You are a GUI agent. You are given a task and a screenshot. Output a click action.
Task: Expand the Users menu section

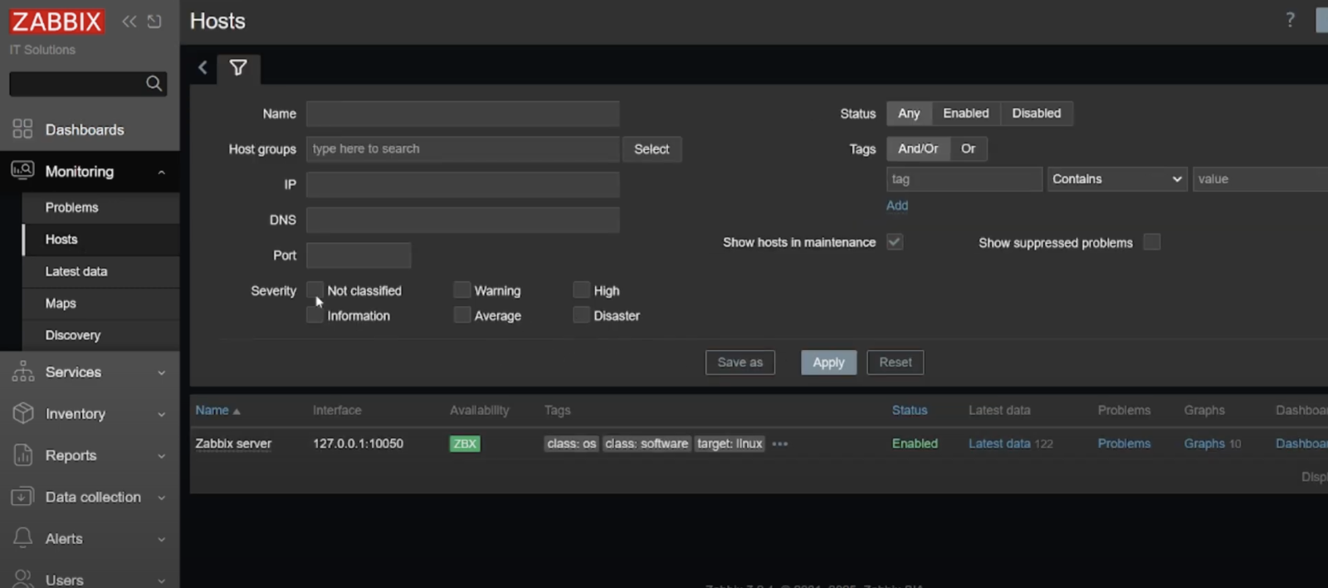pos(162,580)
